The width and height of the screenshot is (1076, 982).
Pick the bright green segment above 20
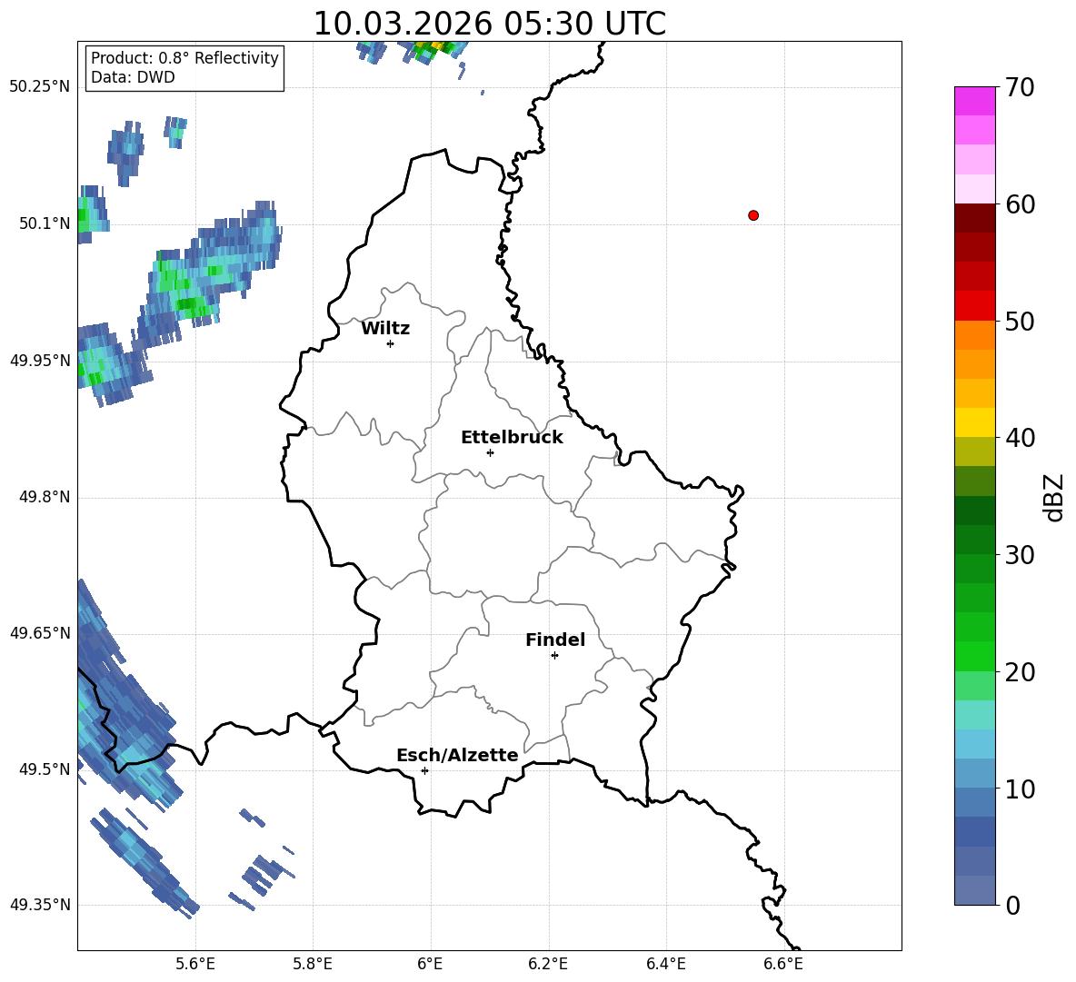click(x=974, y=656)
